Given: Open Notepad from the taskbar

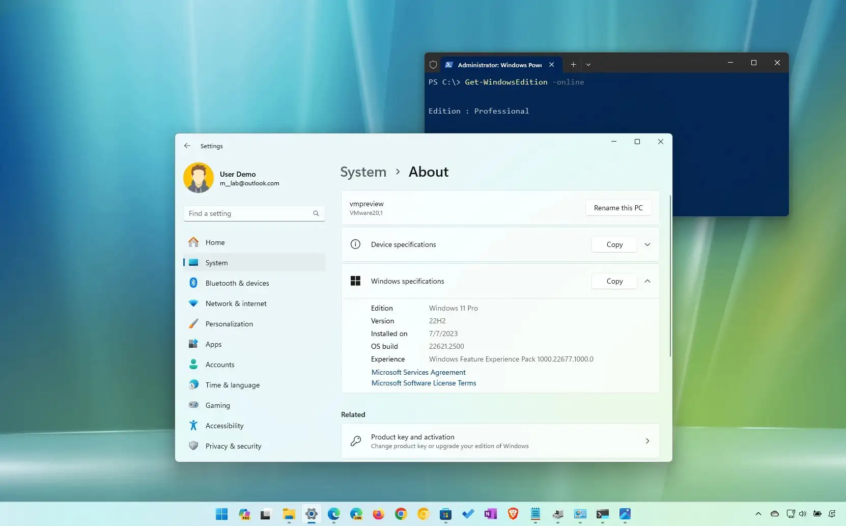Looking at the screenshot, I should (x=535, y=514).
